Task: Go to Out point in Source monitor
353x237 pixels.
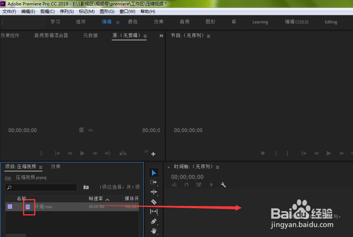Action: pyautogui.click(x=107, y=153)
